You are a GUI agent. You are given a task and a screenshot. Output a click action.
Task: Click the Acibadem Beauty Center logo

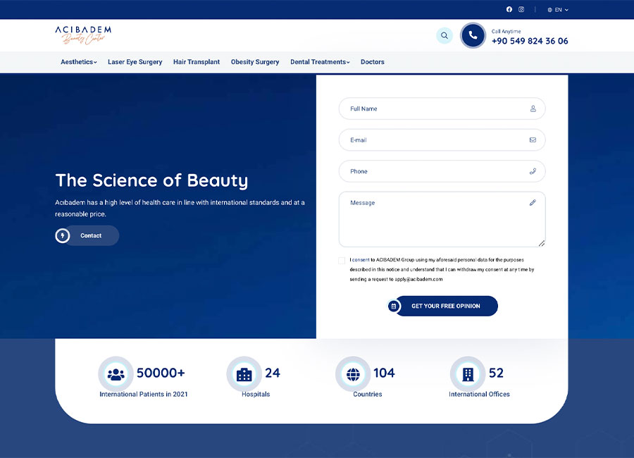click(83, 35)
